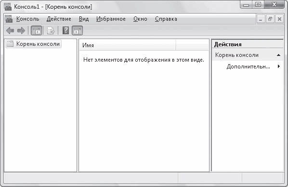
Task: Minimize the inner console child window
Action: click(261, 19)
